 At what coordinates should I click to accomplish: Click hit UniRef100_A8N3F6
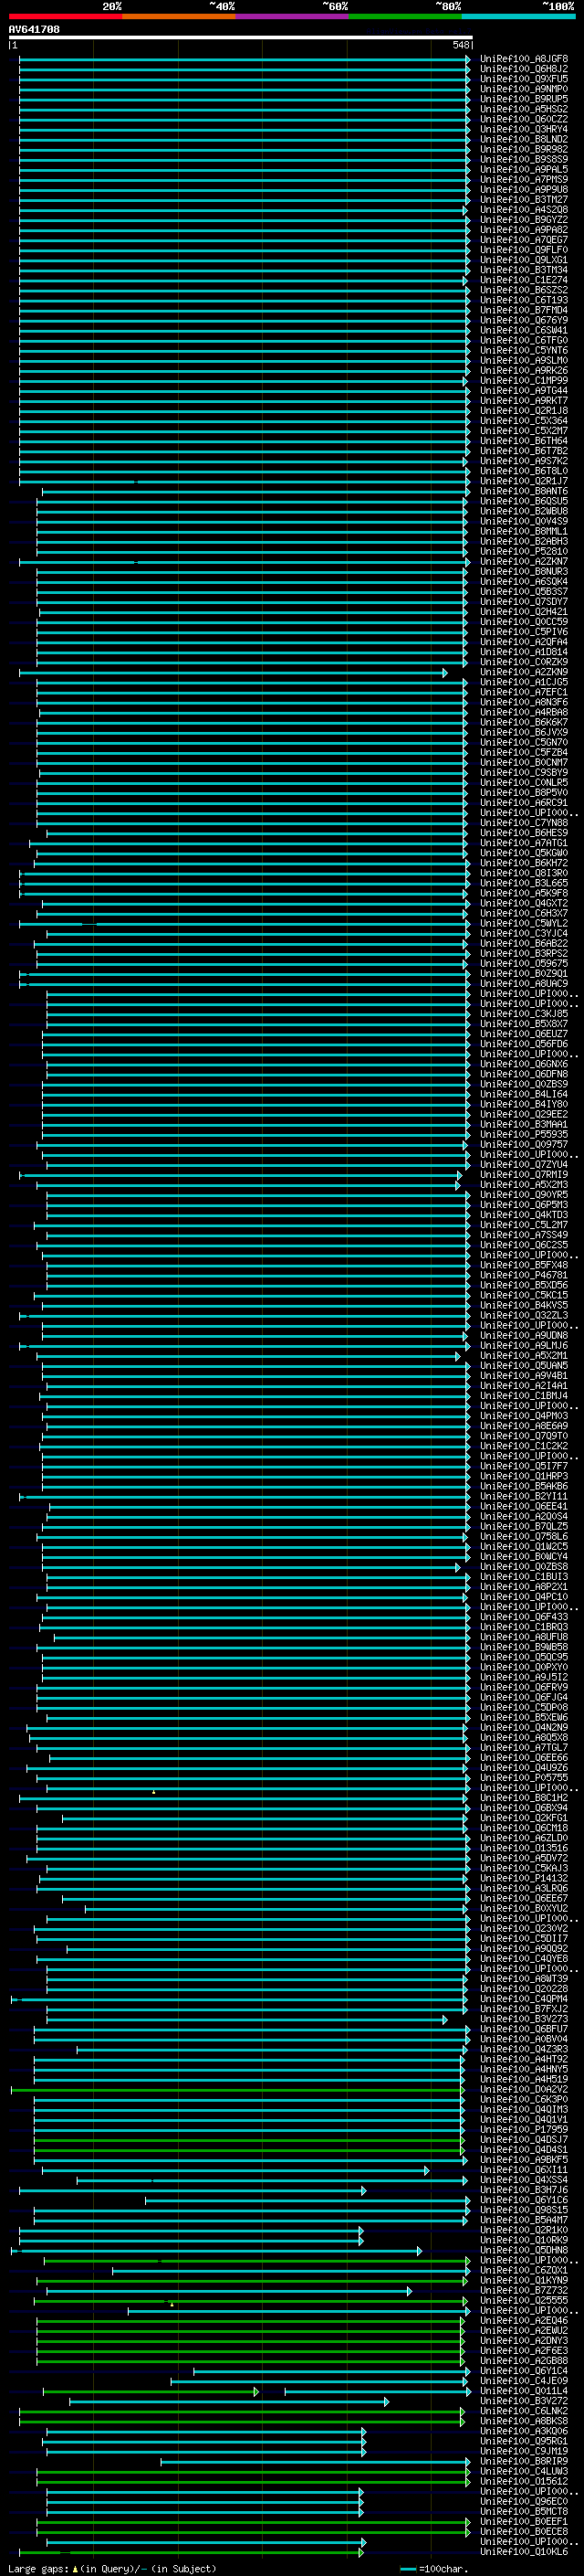524,702
